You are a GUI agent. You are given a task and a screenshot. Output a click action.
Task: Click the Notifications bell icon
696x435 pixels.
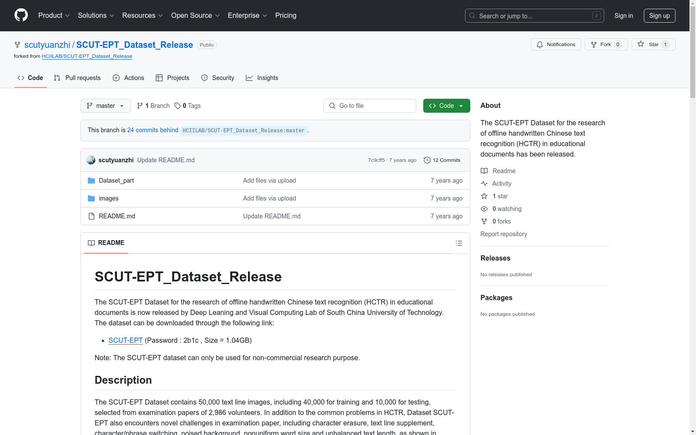tap(540, 44)
